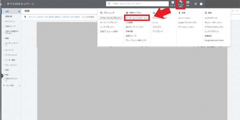Open Google アナリティクス menu item
The image size is (240, 120).
point(187,22)
